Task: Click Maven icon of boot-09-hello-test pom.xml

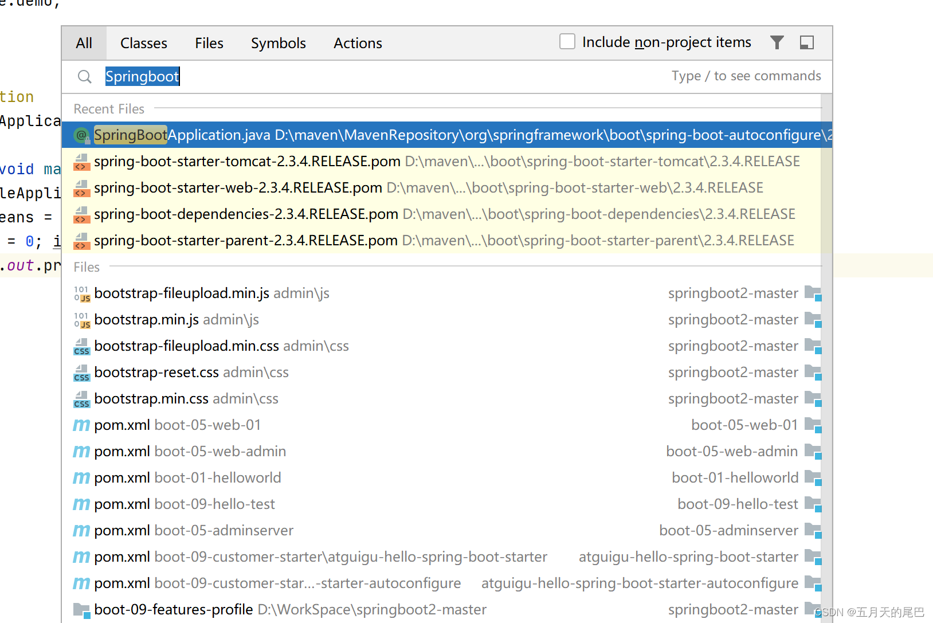Action: coord(81,504)
